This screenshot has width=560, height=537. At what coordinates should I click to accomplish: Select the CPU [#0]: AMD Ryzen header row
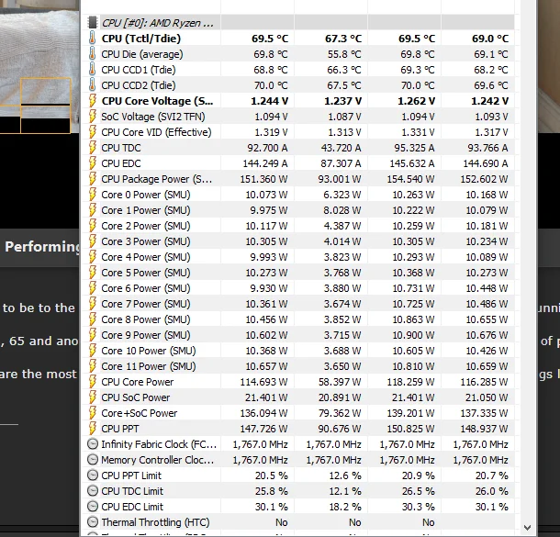[298, 23]
